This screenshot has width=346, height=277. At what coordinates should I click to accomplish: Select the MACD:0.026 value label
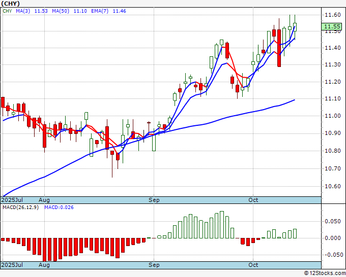tap(59, 207)
